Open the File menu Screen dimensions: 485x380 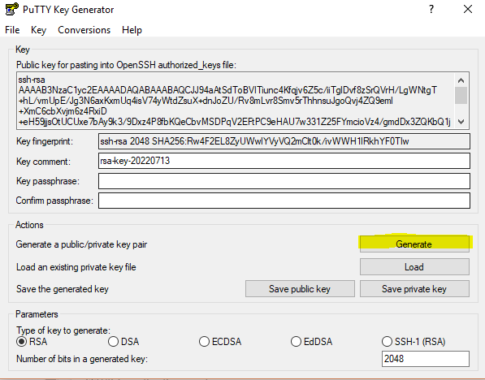(x=12, y=30)
